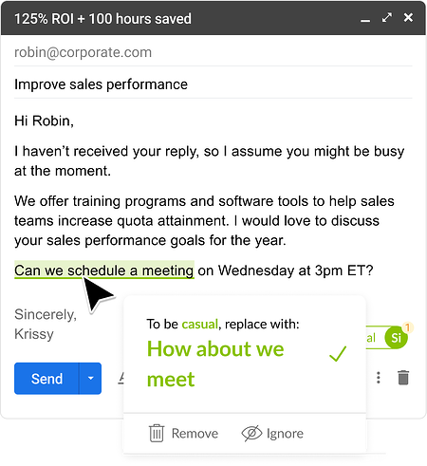Image resolution: width=427 pixels, height=466 pixels.
Task: Expand the Send options dropdown arrow
Action: (90, 379)
